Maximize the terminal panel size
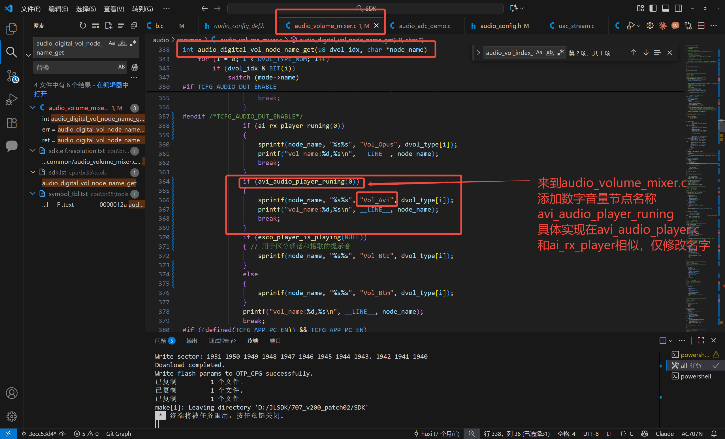Image resolution: width=725 pixels, height=439 pixels. (x=701, y=340)
